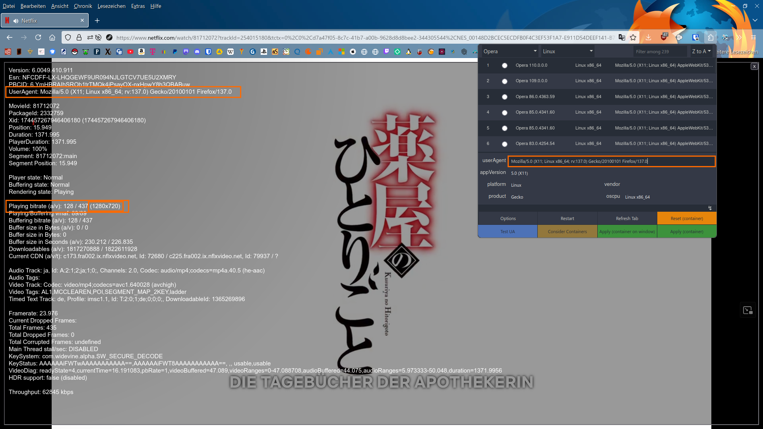Image resolution: width=763 pixels, height=429 pixels.
Task: Open the Wikipedia bookmark icon
Action: [230, 52]
